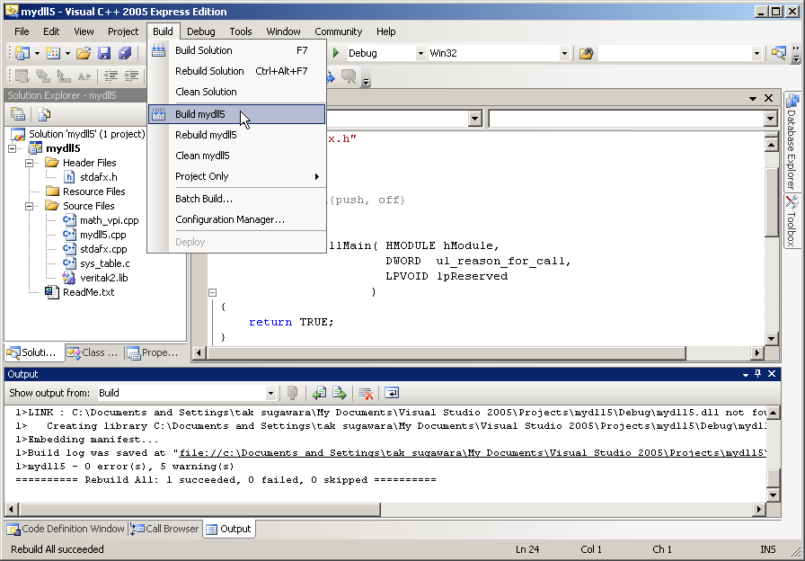
Task: Toggle auto-hide pin on Output panel
Action: (757, 374)
